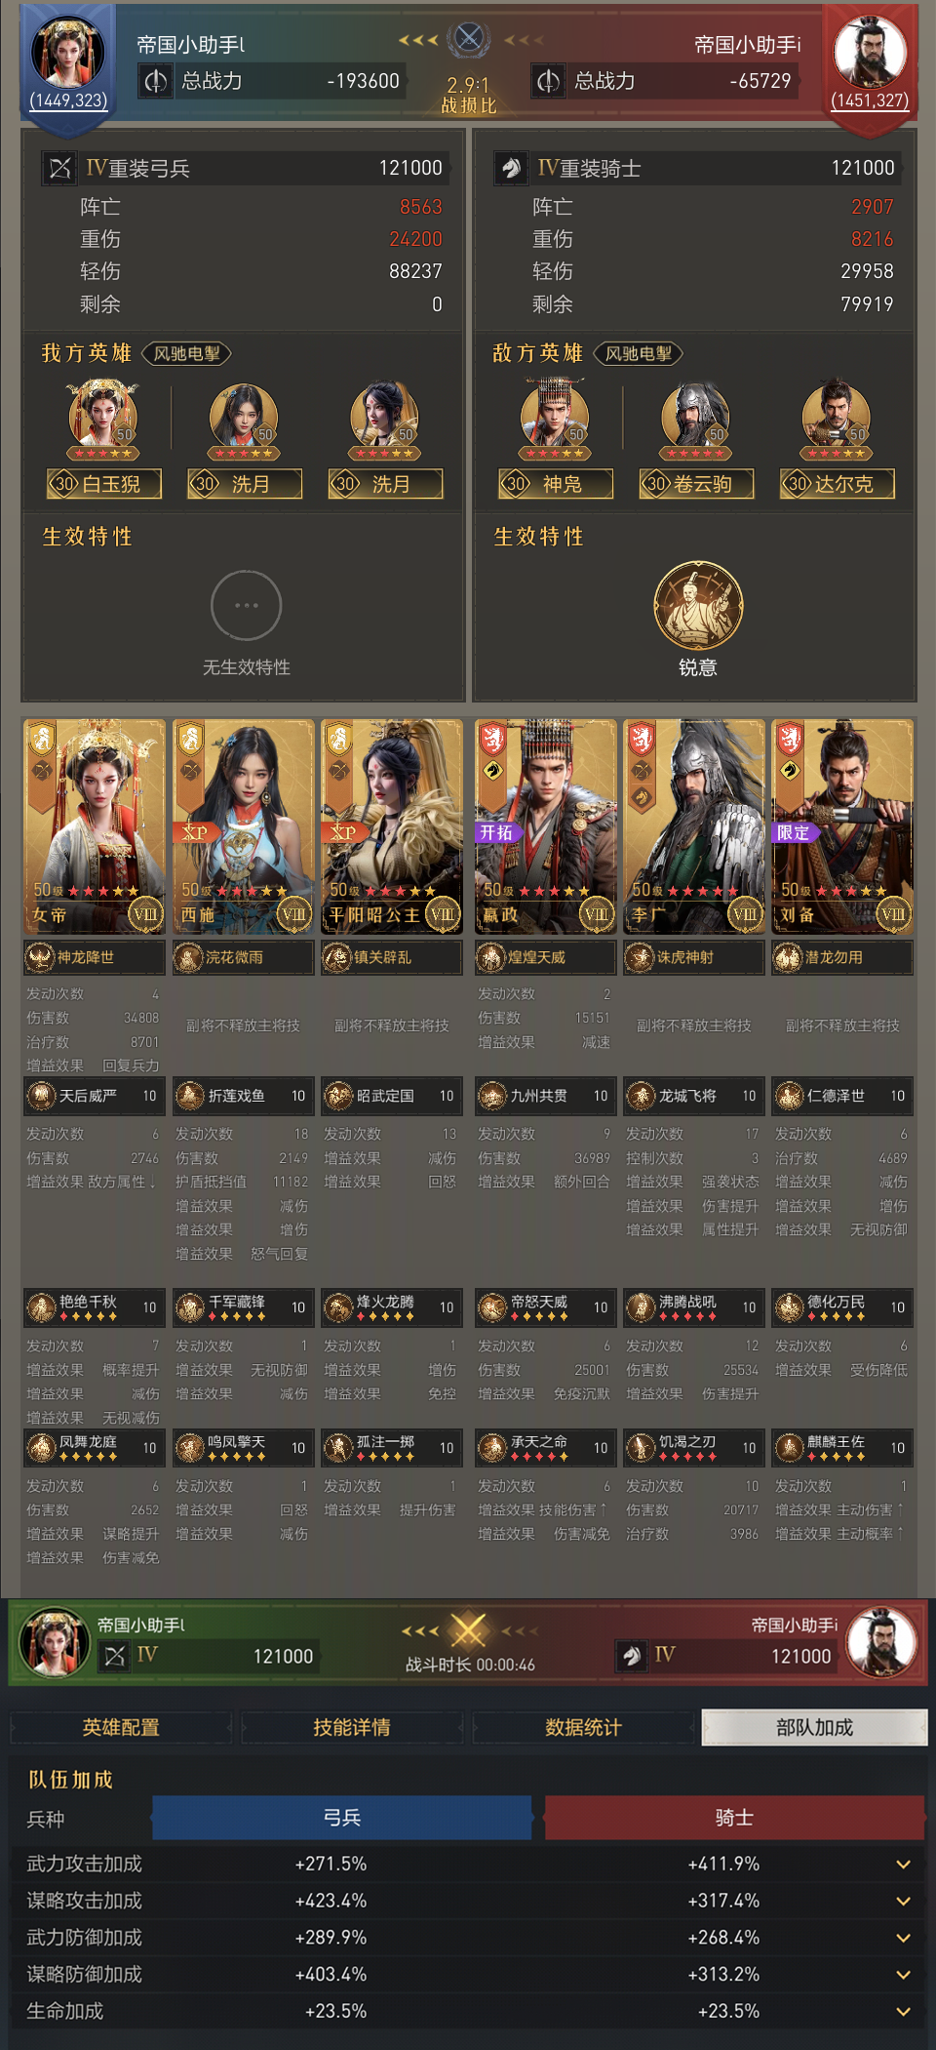Tap the crossed swords battle icon at top

[x=469, y=39]
